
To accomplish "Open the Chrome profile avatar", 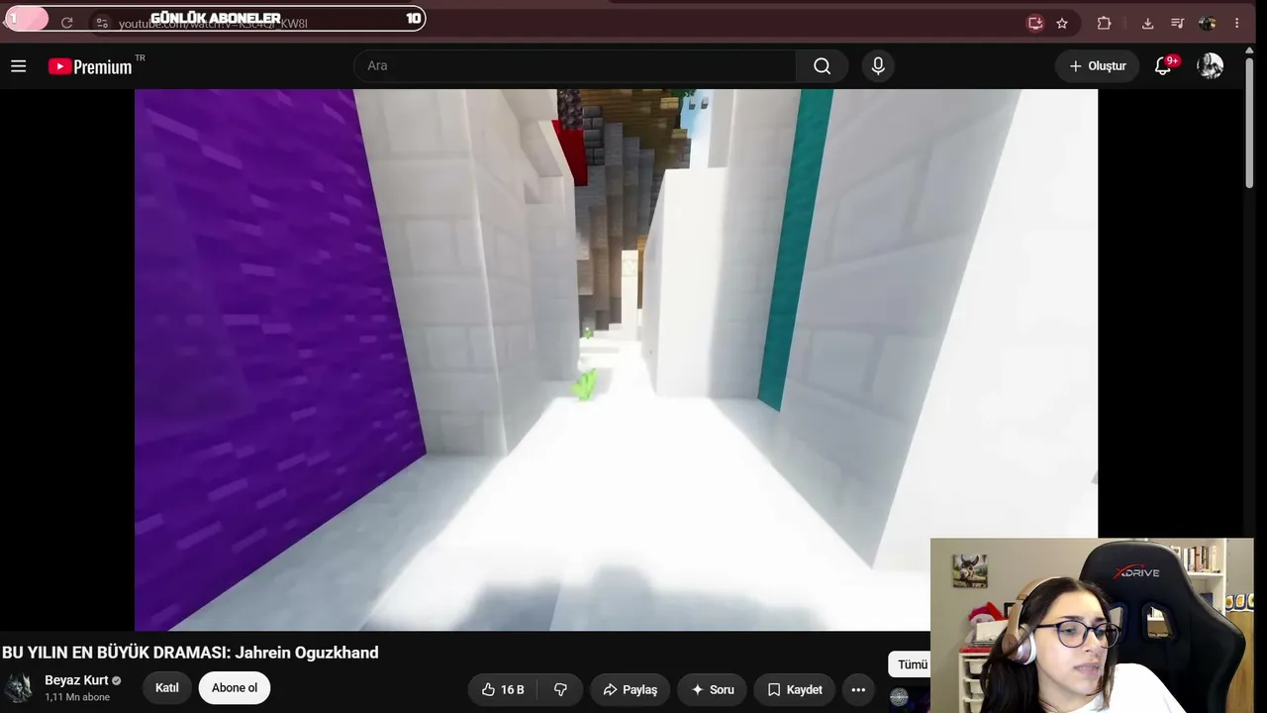I will coord(1207,23).
